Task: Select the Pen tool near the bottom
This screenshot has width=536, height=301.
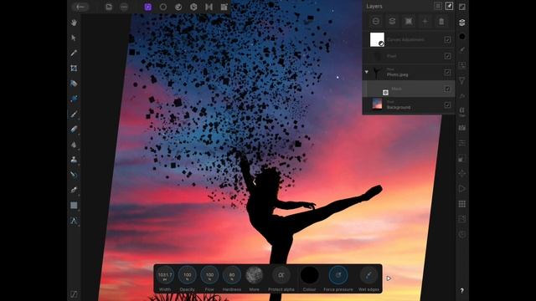Action: 74,221
